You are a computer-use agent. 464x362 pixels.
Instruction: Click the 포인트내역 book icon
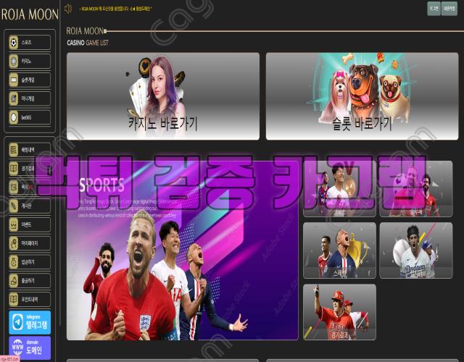point(30,299)
